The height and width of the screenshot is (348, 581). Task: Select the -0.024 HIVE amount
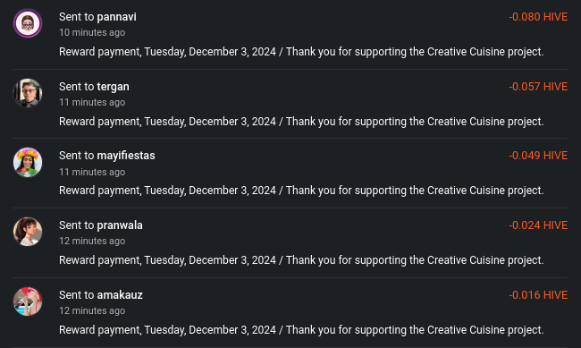538,225
